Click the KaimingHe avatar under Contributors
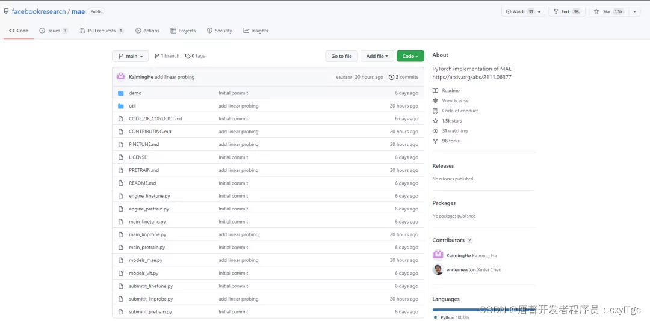Viewport: 650px width, 321px height. (x=438, y=255)
